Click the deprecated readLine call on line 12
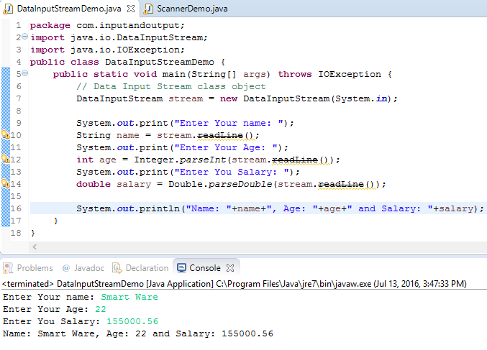Screen dimensions: 487x350 [295, 160]
